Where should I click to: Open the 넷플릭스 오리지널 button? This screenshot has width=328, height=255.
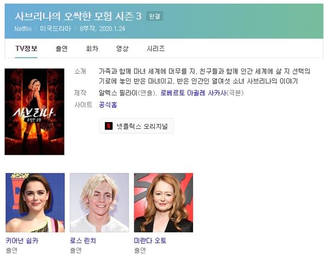tap(136, 126)
